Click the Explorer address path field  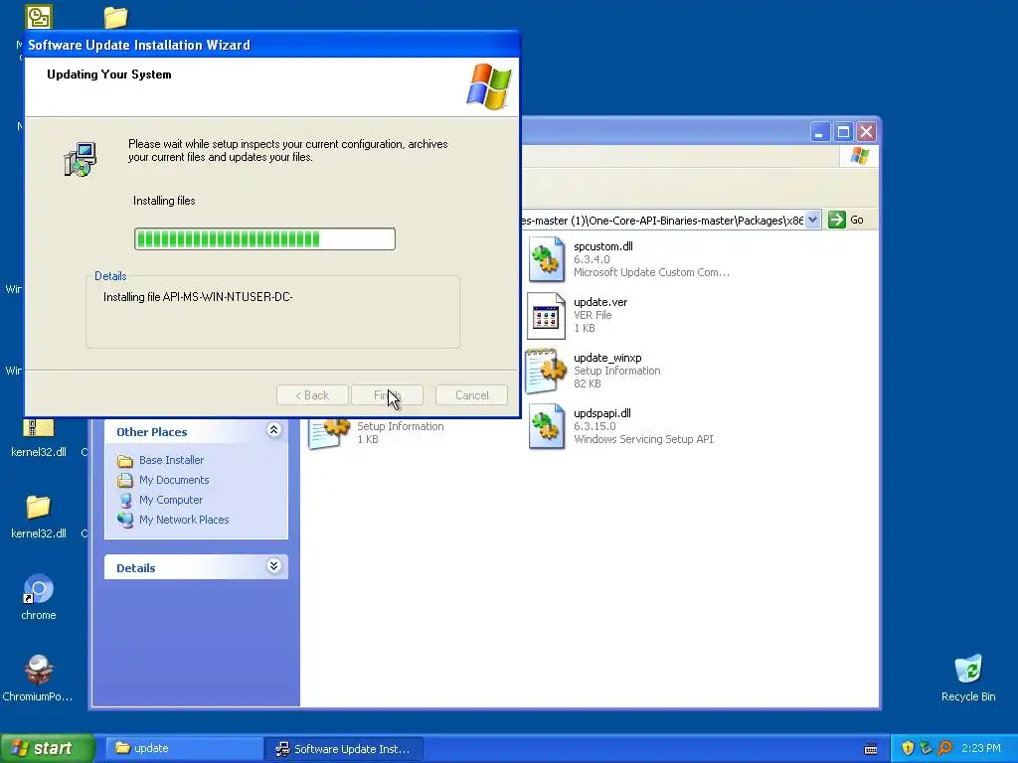coord(662,220)
